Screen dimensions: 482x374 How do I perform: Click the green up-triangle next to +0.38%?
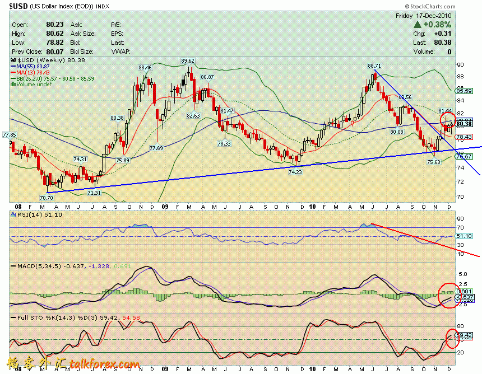click(x=417, y=24)
